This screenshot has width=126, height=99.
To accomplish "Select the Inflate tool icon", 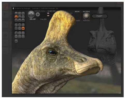I will (16, 21).
